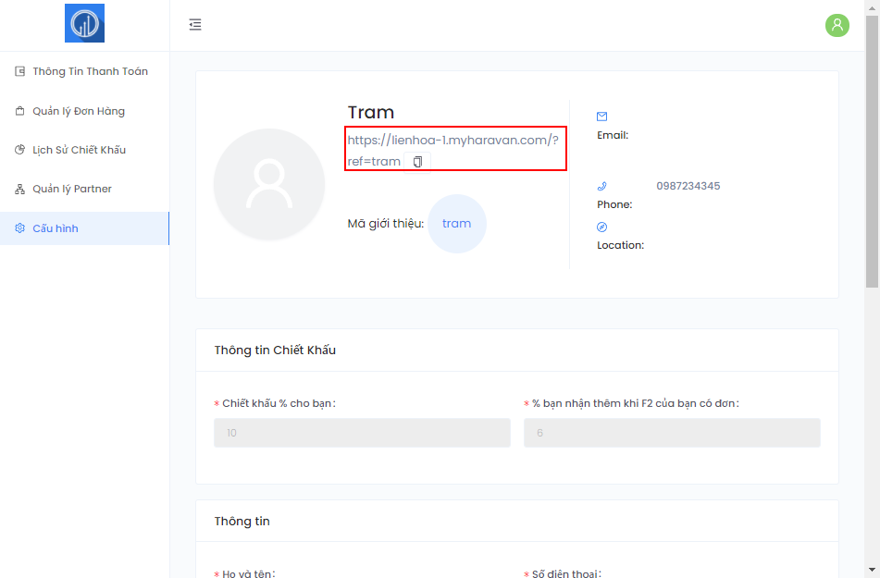Image resolution: width=880 pixels, height=578 pixels.
Task: Click the F2 bonus percent field showing 6
Action: (672, 433)
